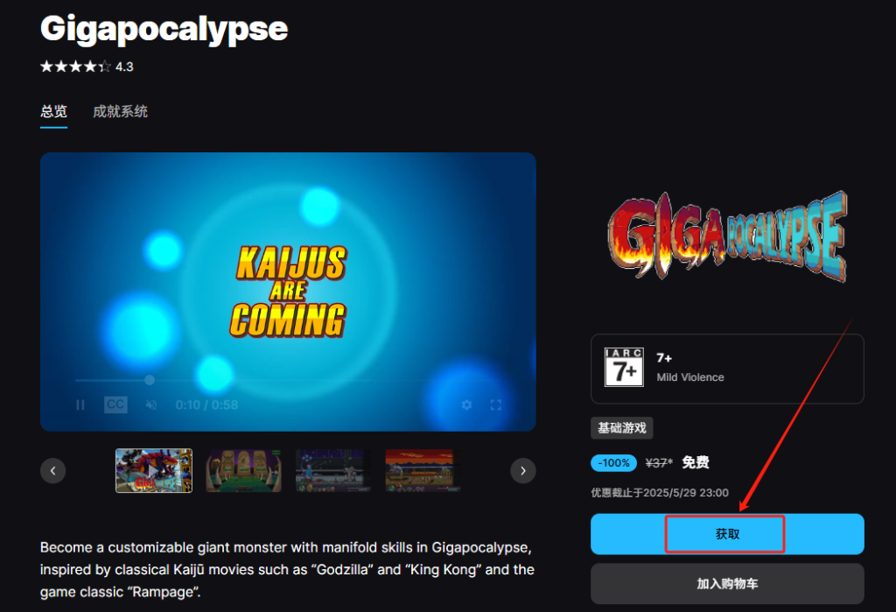
Task: Select the first trailer thumbnail
Action: pos(154,471)
